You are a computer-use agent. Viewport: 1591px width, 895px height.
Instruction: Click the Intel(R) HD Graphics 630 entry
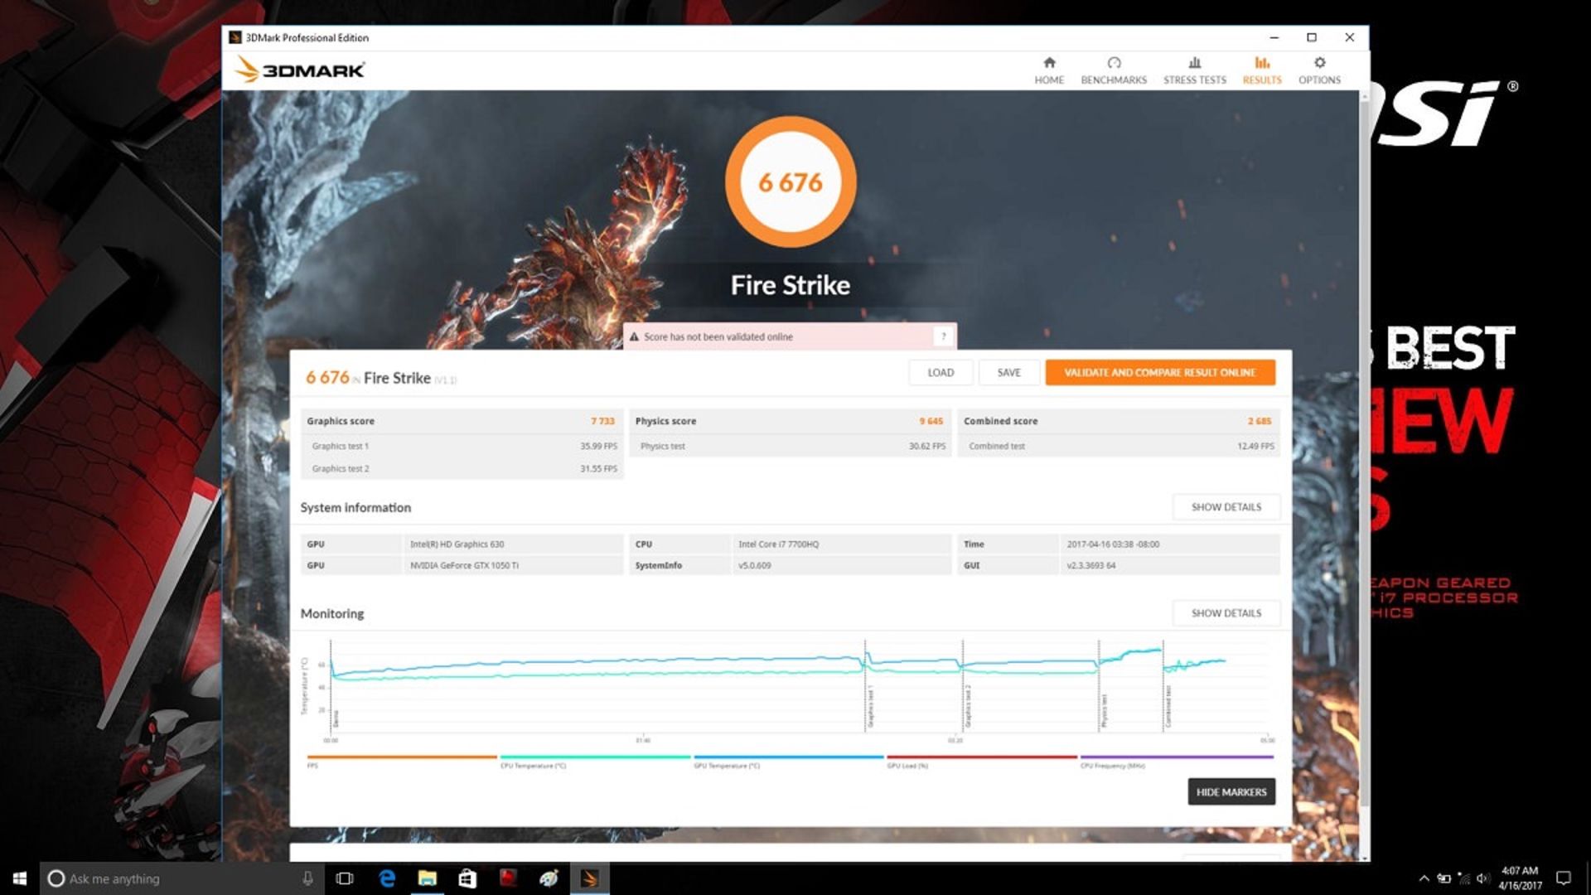[457, 544]
